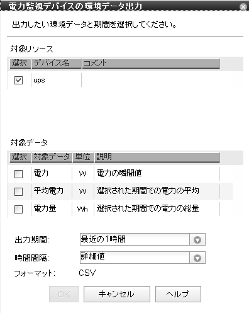This screenshot has height=313, width=249.
Task: Open the 出力期間 dropdown arrow
Action: pos(197,239)
